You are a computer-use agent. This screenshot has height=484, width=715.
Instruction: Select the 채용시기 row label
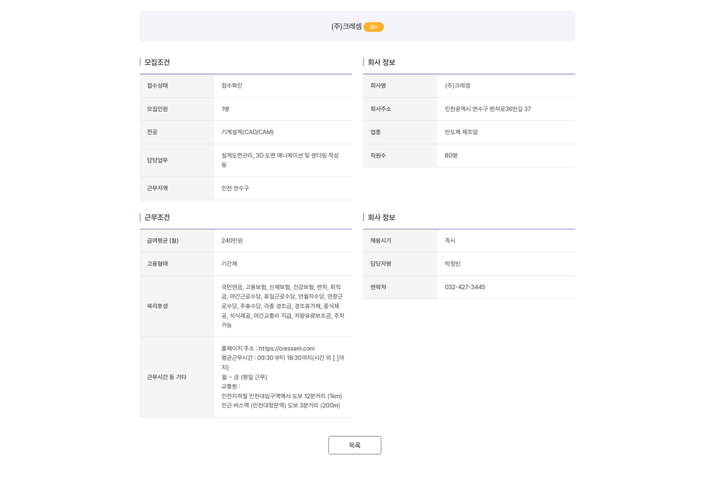380,241
